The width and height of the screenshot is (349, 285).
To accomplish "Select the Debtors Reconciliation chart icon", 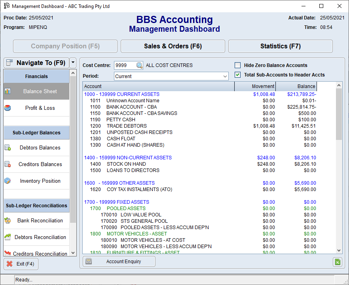I will pos(8,237).
